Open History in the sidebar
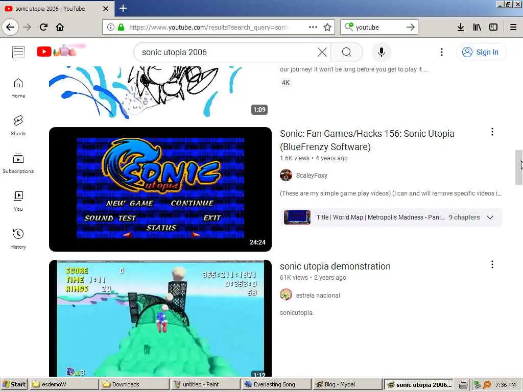523x392 pixels. [x=18, y=239]
